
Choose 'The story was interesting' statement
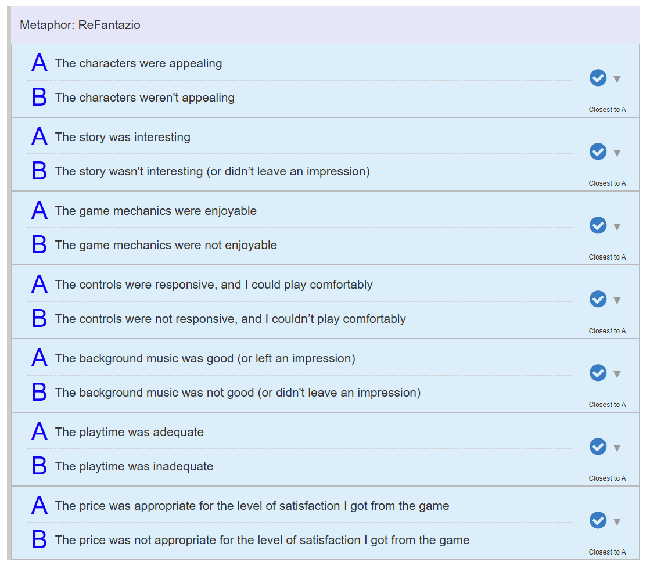123,137
